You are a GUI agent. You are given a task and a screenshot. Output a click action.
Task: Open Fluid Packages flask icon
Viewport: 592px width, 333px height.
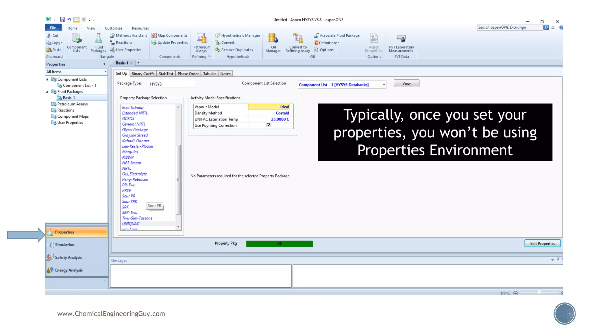click(98, 43)
